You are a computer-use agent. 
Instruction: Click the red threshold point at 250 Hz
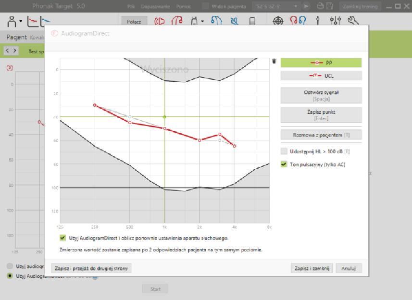(x=95, y=105)
